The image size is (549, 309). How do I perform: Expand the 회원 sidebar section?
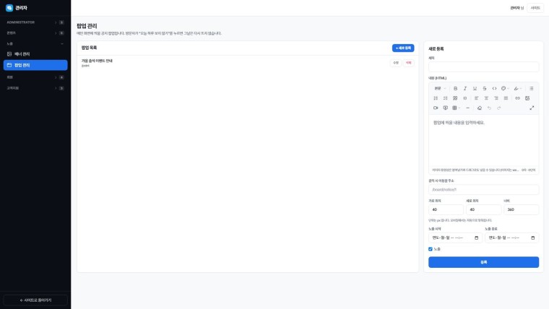[x=35, y=77]
